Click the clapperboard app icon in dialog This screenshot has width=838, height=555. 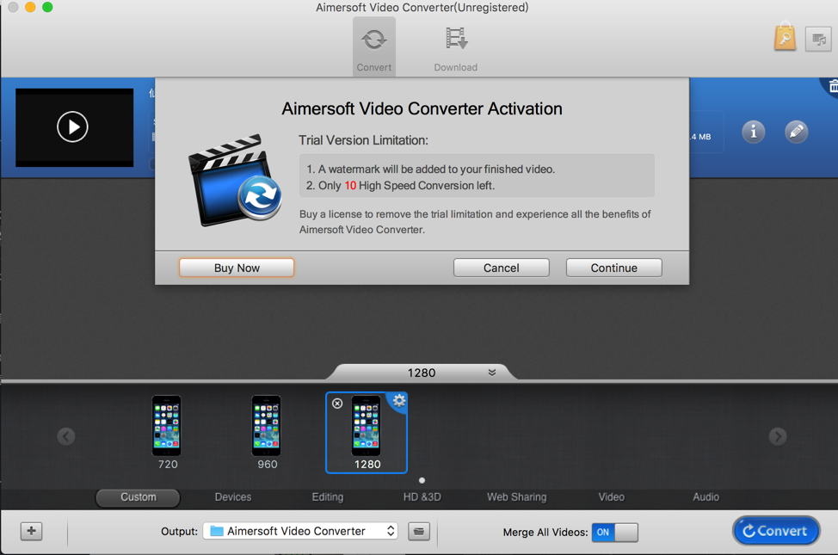click(235, 180)
